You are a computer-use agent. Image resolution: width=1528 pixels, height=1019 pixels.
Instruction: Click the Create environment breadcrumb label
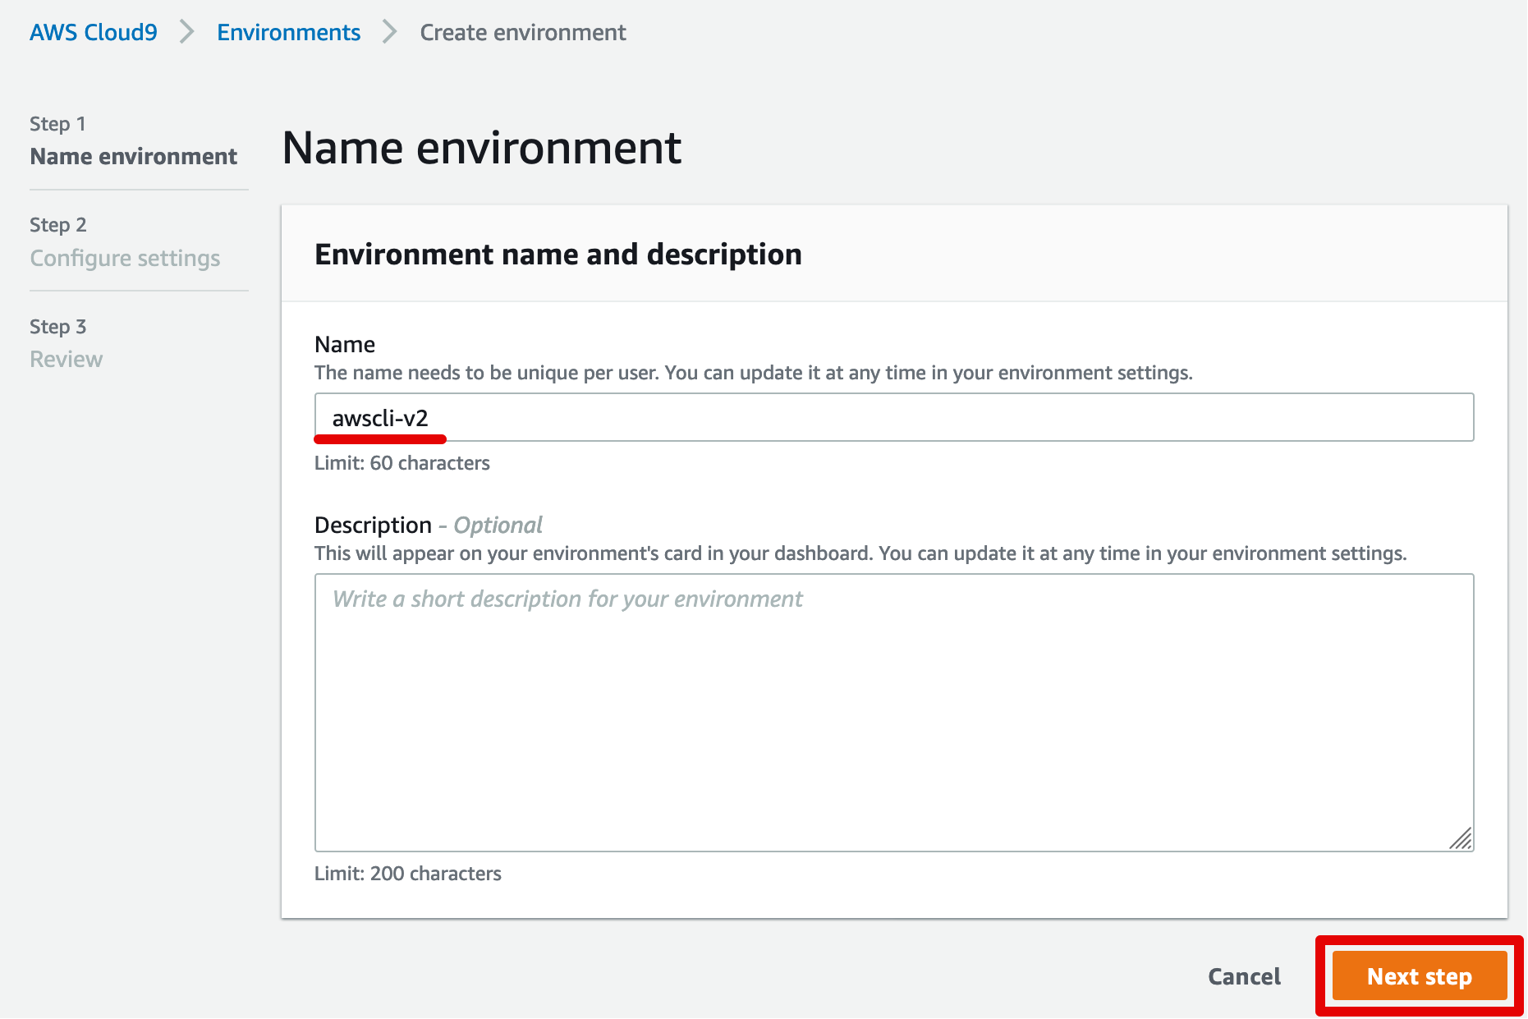(523, 32)
